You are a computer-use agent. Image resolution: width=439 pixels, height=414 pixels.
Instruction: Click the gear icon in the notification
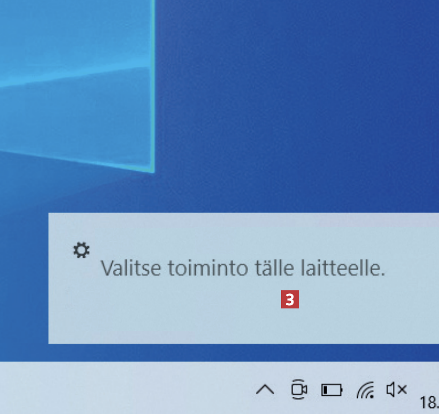[x=81, y=250]
